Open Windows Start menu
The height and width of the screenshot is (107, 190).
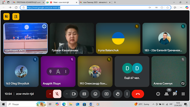pos(3,104)
